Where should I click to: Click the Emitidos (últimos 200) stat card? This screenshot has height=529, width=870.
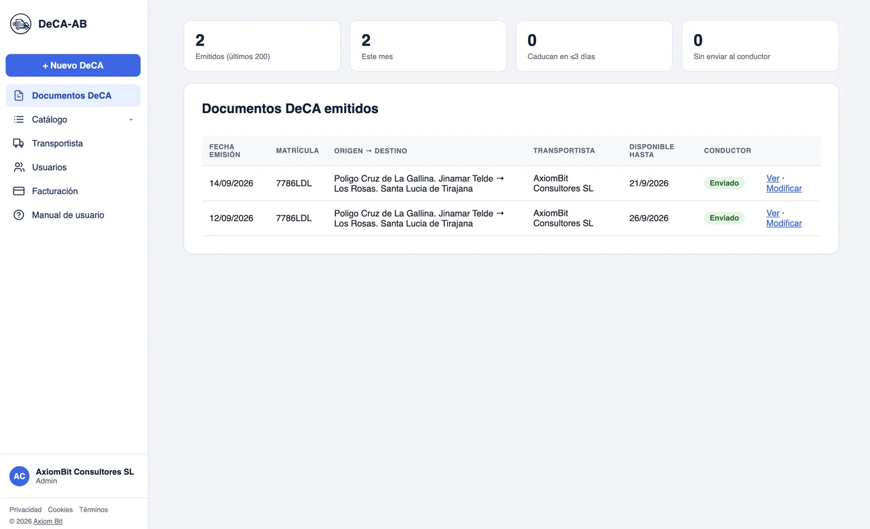coord(262,46)
